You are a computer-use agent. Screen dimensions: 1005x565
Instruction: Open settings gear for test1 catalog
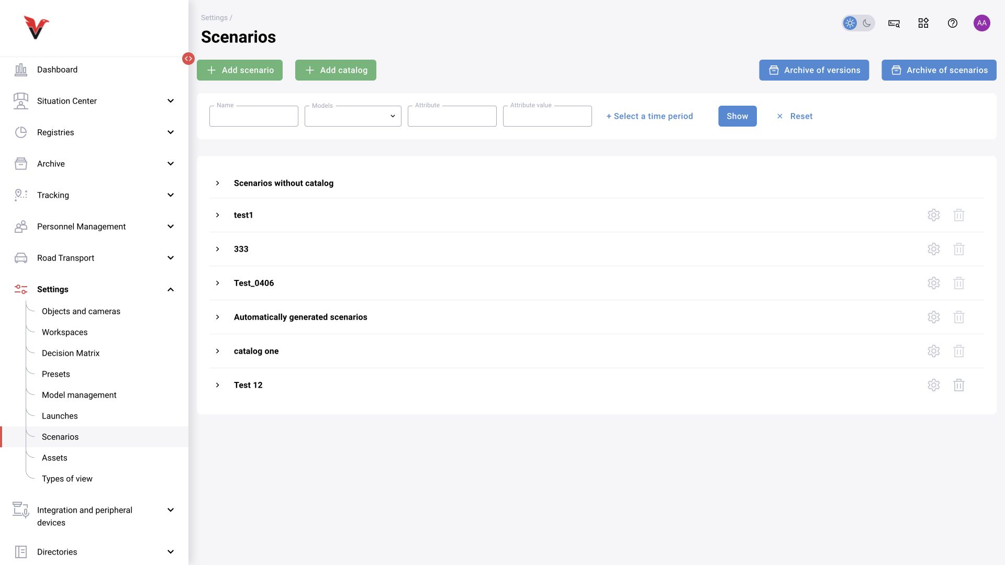click(934, 215)
